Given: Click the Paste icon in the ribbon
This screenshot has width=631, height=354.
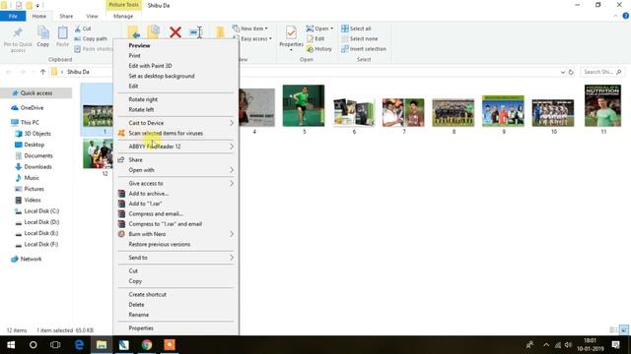Looking at the screenshot, I should pos(62,32).
